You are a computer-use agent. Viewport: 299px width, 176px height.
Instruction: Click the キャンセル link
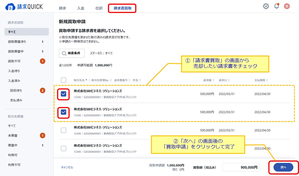pos(67,167)
